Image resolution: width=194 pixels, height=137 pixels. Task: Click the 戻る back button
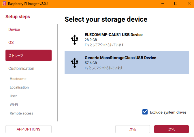click(133, 129)
